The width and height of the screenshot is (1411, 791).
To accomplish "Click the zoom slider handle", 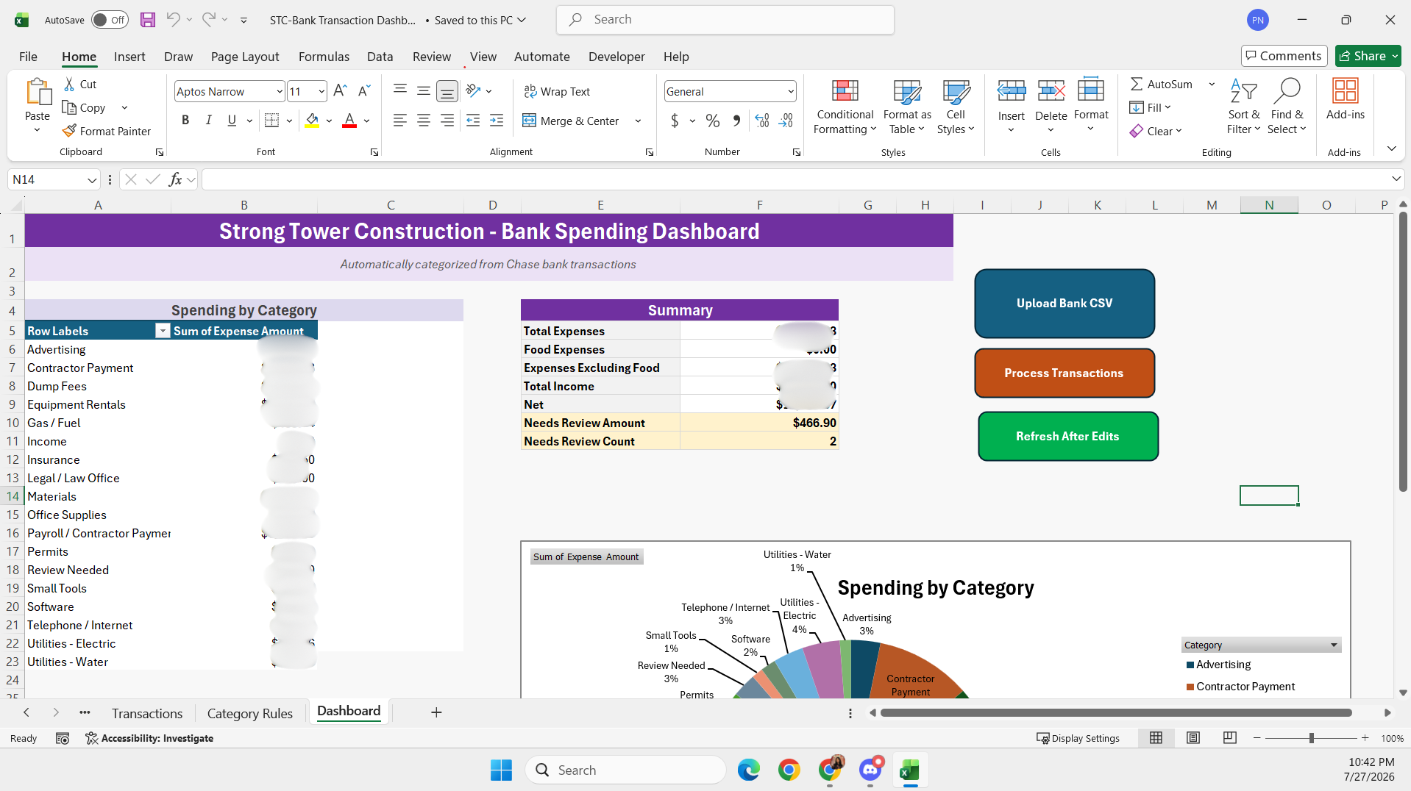I will (x=1311, y=738).
